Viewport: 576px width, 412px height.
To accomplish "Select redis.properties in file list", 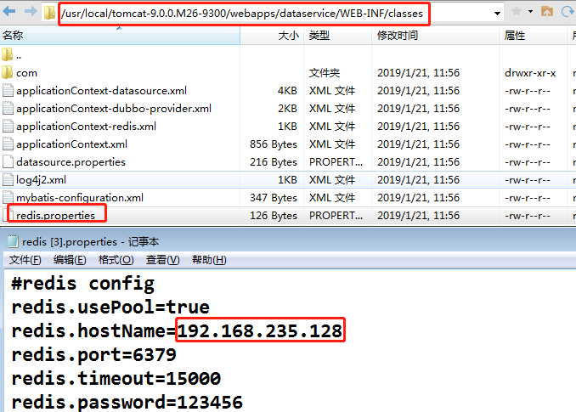I will click(x=55, y=216).
